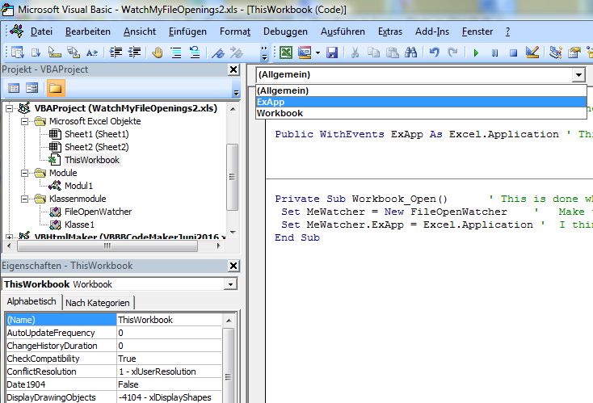Click the Parameter Info toolbar icon
593x403 pixels.
(x=74, y=52)
